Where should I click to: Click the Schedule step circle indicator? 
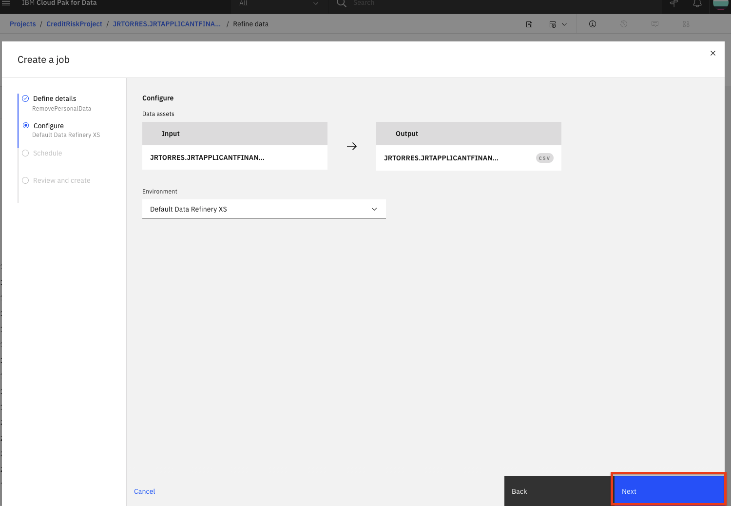click(x=25, y=153)
